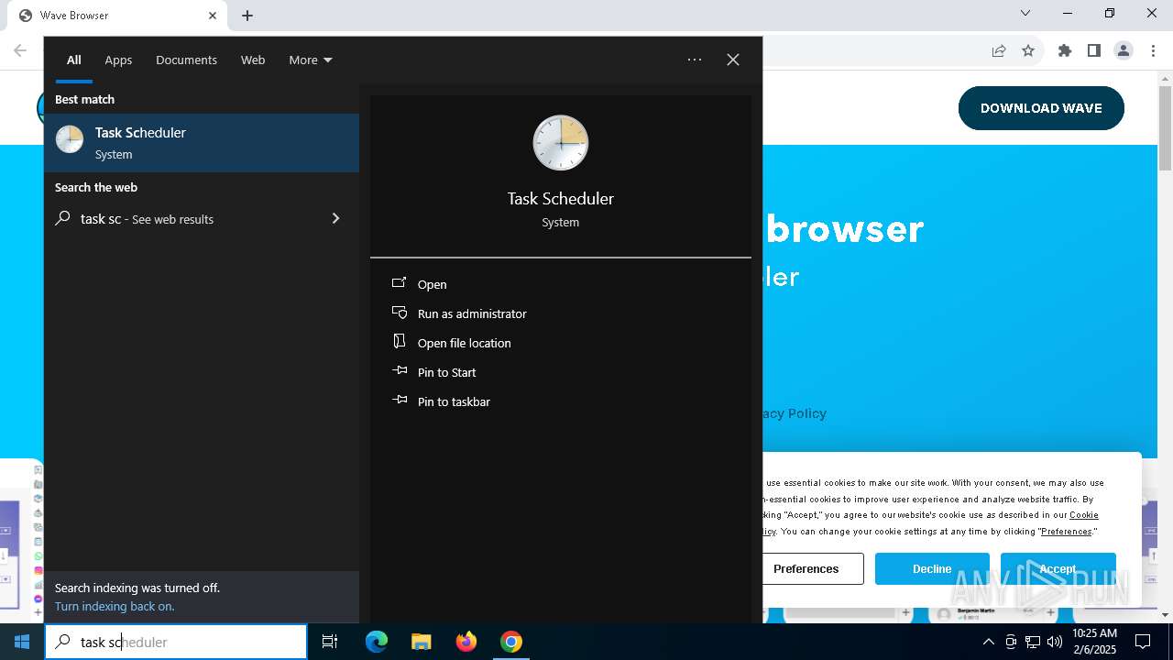Switch to the Web search tab
Image resolution: width=1173 pixels, height=660 pixels.
[253, 60]
